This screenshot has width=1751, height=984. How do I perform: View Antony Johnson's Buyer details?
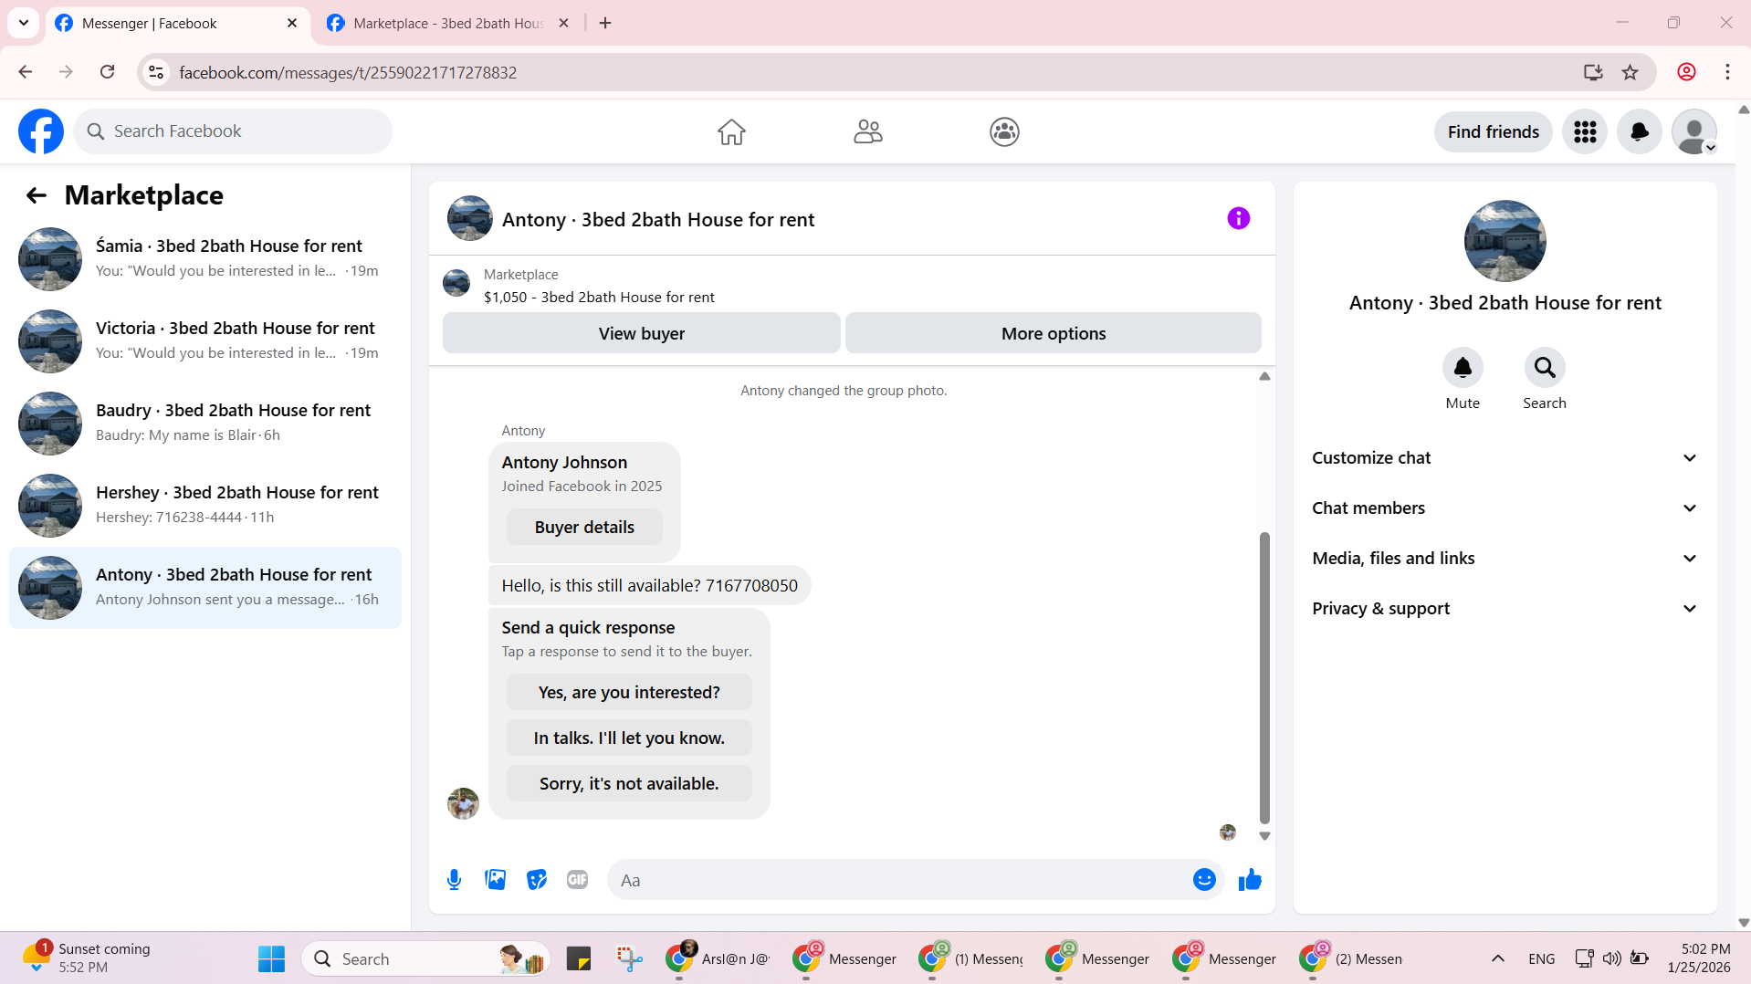tap(584, 527)
